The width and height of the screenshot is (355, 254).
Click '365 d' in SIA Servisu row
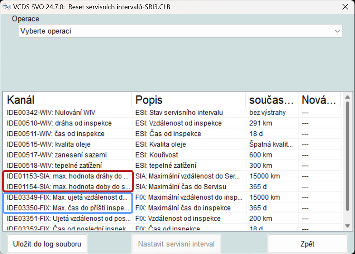[x=258, y=187]
